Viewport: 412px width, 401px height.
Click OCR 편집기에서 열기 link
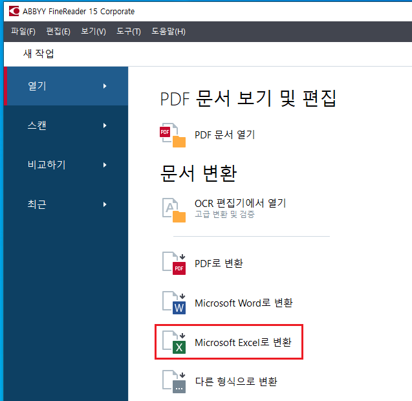[240, 203]
